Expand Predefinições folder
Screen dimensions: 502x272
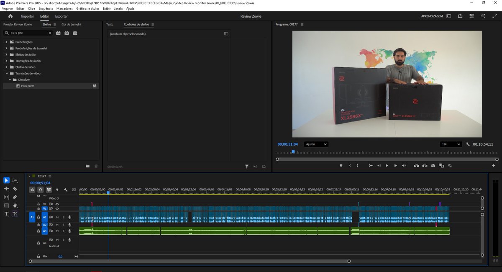click(x=7, y=42)
